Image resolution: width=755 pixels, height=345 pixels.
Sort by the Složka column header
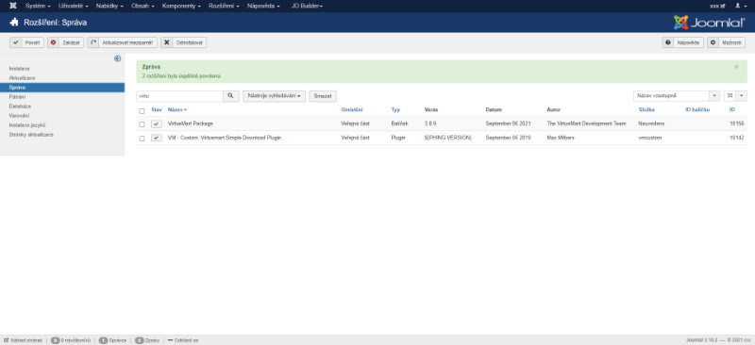646,109
